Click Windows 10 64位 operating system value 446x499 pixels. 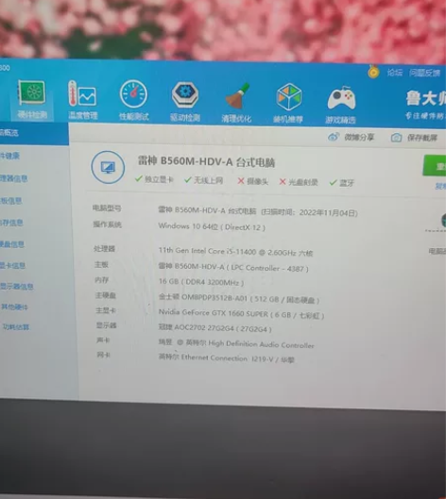(212, 226)
